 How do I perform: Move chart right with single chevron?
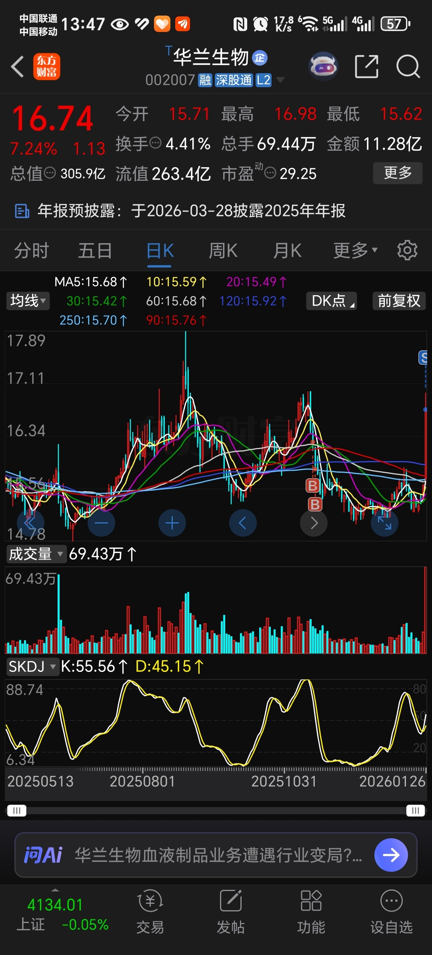coord(314,523)
